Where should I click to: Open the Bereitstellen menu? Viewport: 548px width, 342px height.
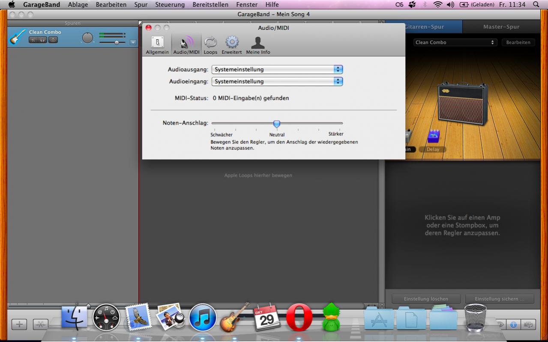tap(210, 4)
